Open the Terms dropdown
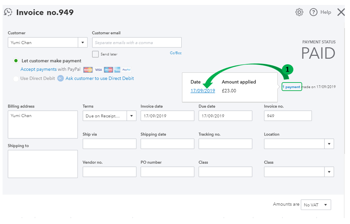 pyautogui.click(x=132, y=116)
